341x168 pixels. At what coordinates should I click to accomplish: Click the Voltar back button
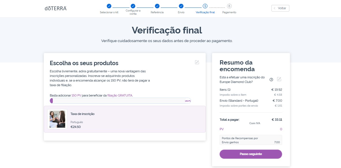click(280, 8)
